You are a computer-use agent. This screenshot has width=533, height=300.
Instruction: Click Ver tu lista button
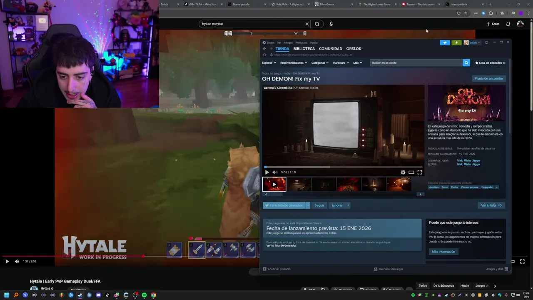491,205
